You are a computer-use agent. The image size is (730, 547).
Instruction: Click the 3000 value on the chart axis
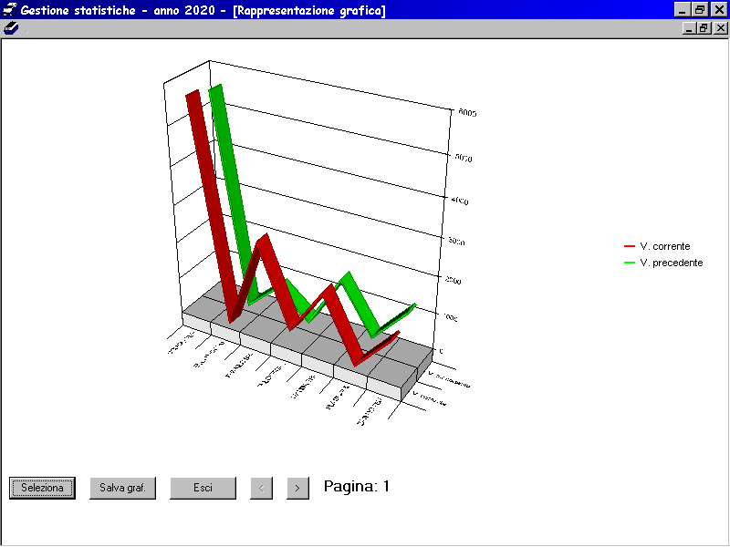coord(456,242)
